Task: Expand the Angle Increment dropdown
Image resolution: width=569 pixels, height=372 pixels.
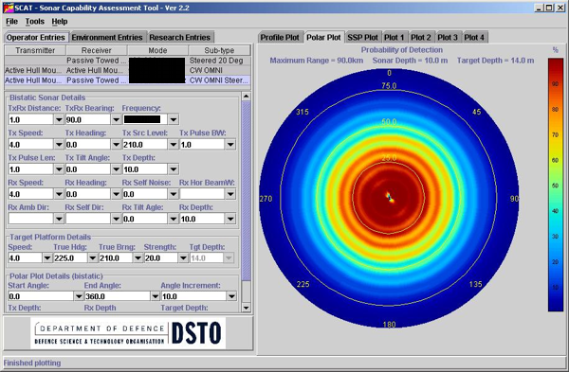Action: [x=231, y=296]
